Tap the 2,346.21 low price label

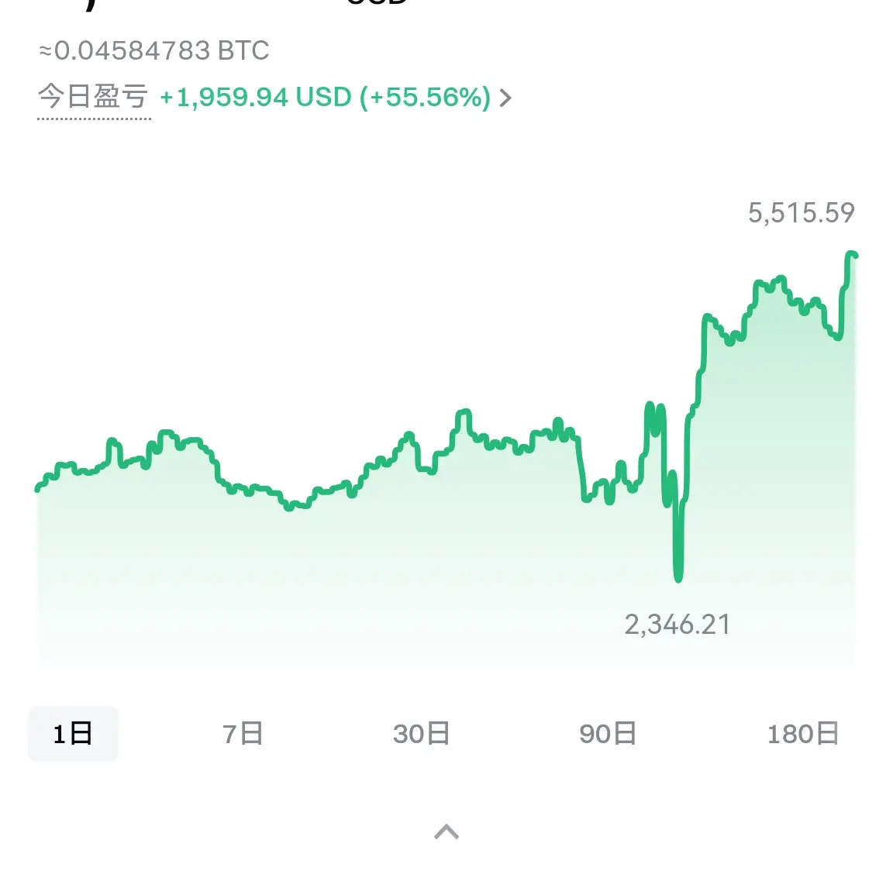(x=678, y=625)
